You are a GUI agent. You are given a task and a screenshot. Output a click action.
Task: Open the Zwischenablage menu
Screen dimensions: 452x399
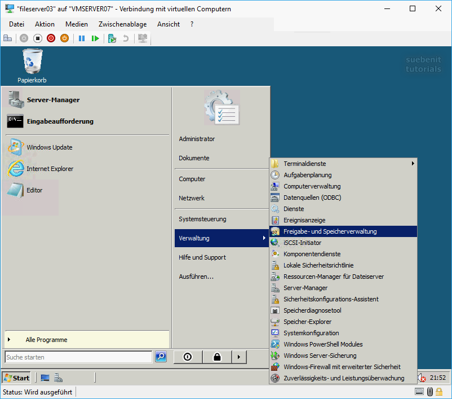[122, 24]
